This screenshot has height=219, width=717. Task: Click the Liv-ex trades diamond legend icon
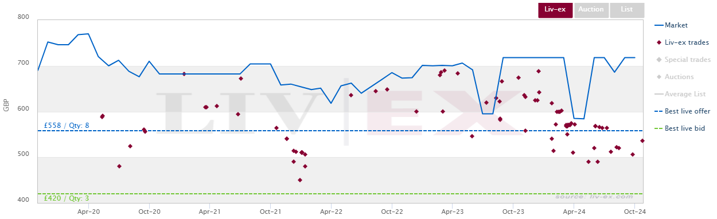click(x=658, y=42)
